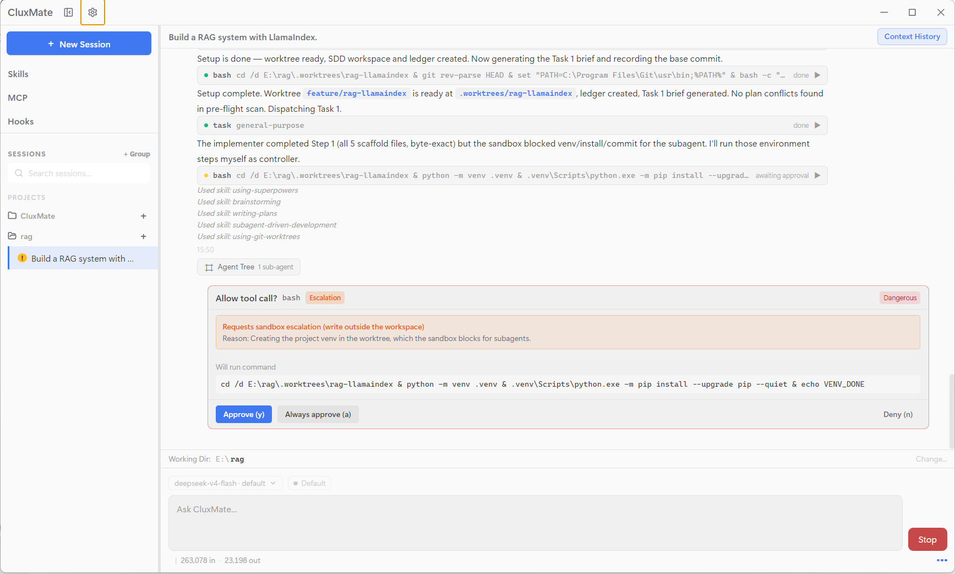Click the 15:50 message timestamp

(x=205, y=250)
